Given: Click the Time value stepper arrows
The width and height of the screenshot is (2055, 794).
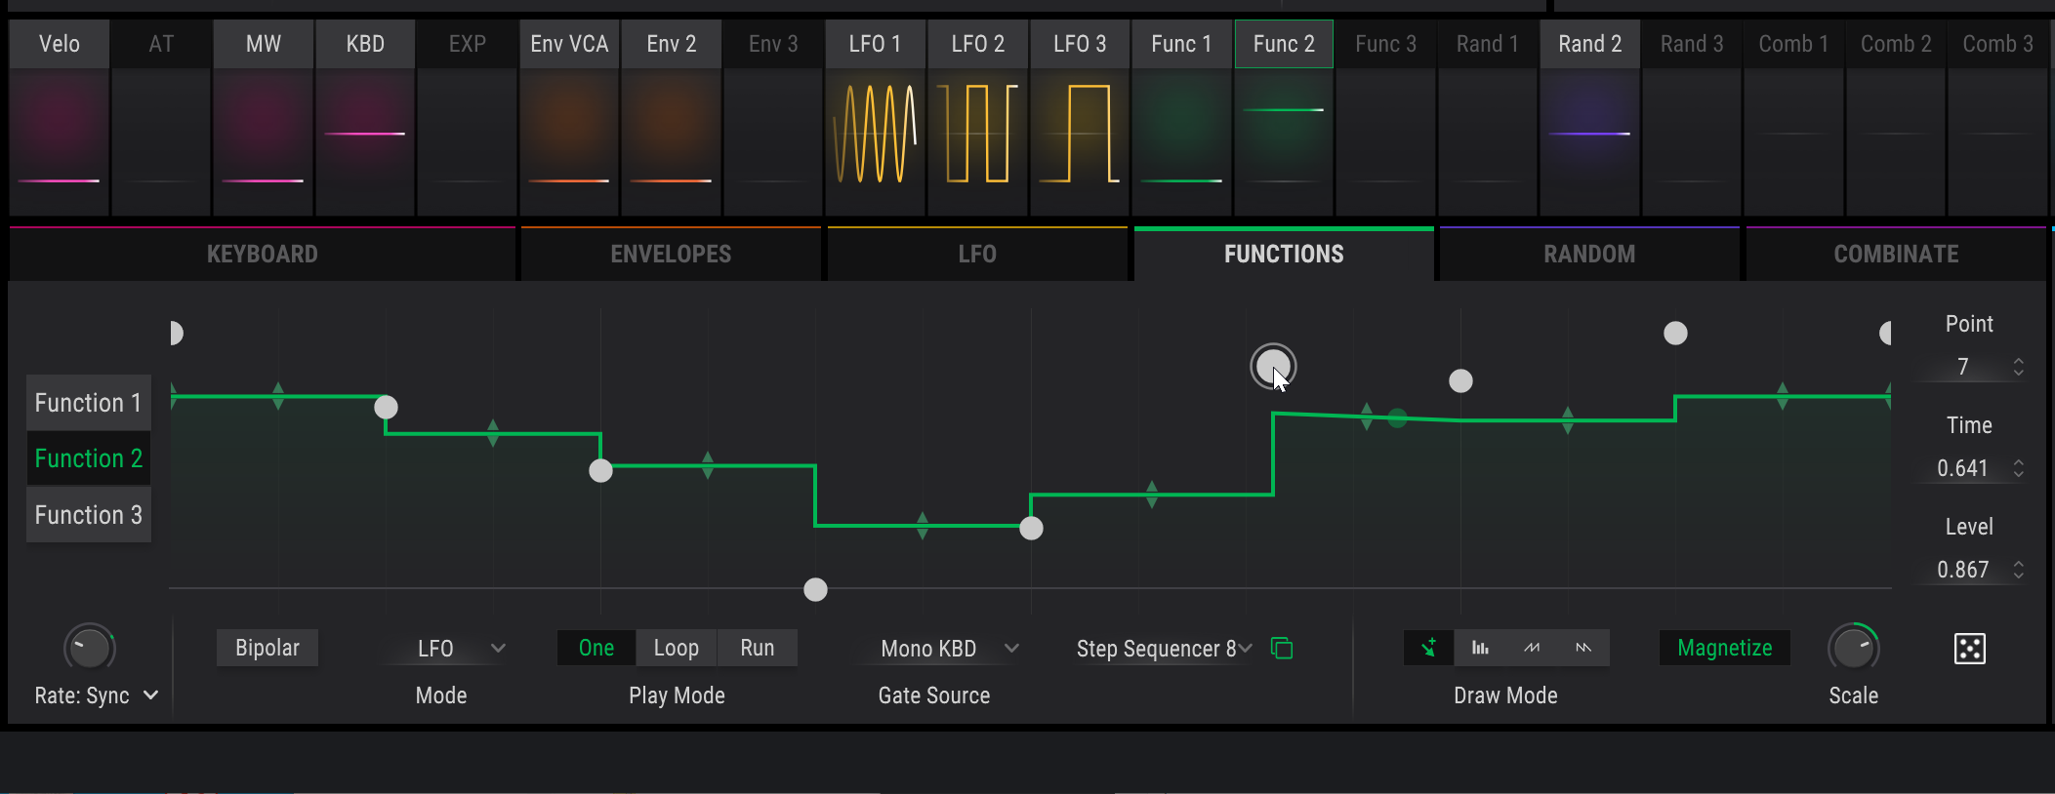Looking at the screenshot, I should pos(2018,468).
